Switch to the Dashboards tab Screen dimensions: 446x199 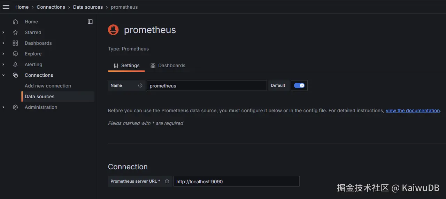(168, 66)
